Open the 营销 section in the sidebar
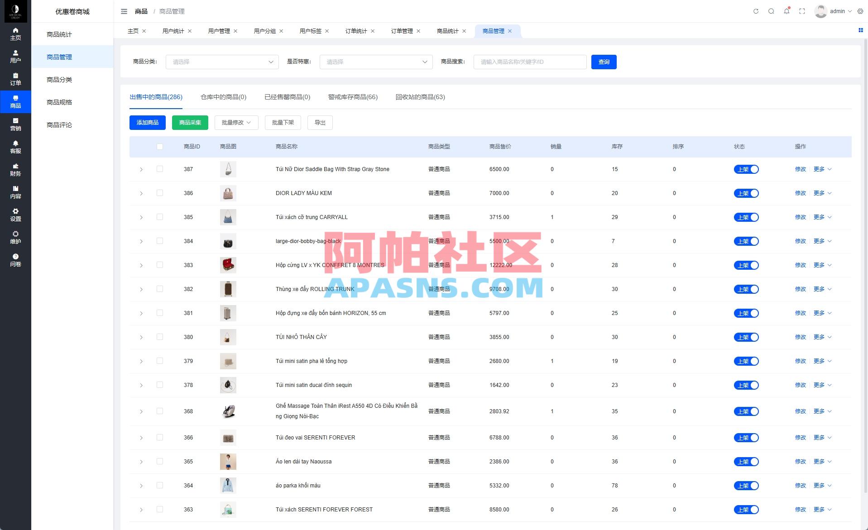The height and width of the screenshot is (530, 868). pos(15,124)
